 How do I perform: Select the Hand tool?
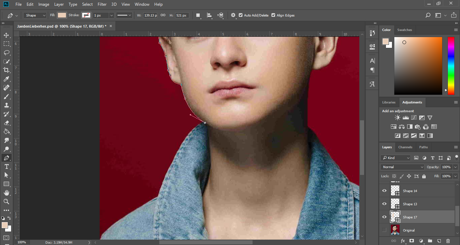point(6,193)
